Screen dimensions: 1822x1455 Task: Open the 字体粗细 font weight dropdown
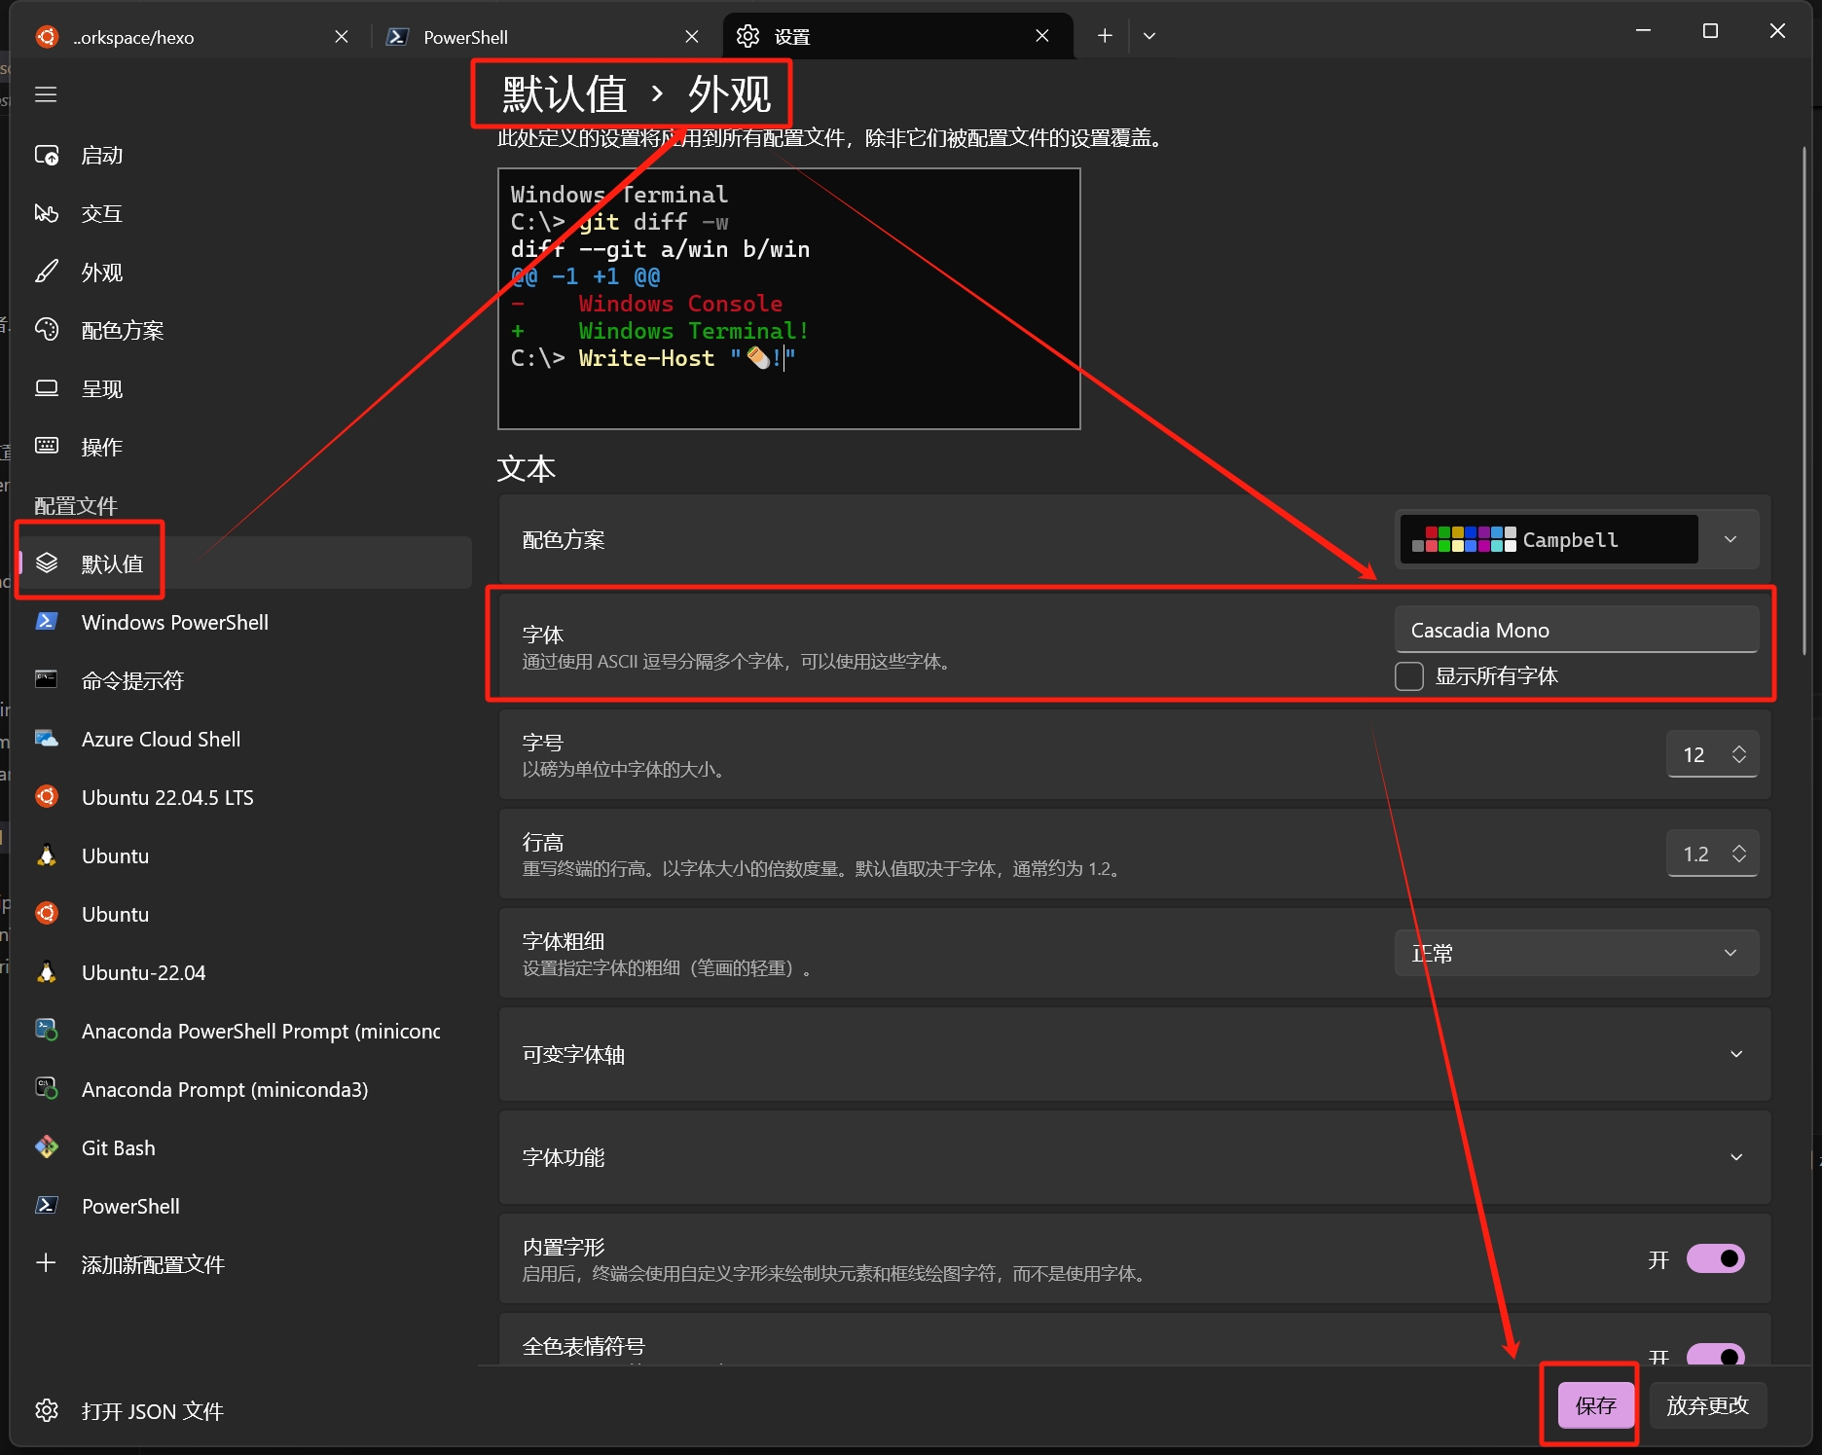[1577, 953]
